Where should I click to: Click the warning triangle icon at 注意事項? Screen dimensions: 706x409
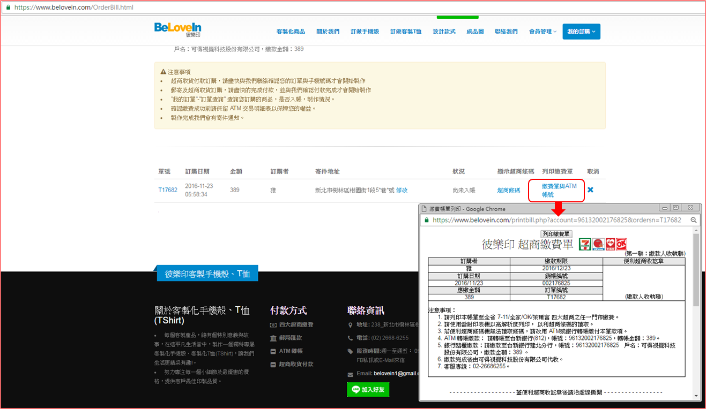(x=164, y=72)
